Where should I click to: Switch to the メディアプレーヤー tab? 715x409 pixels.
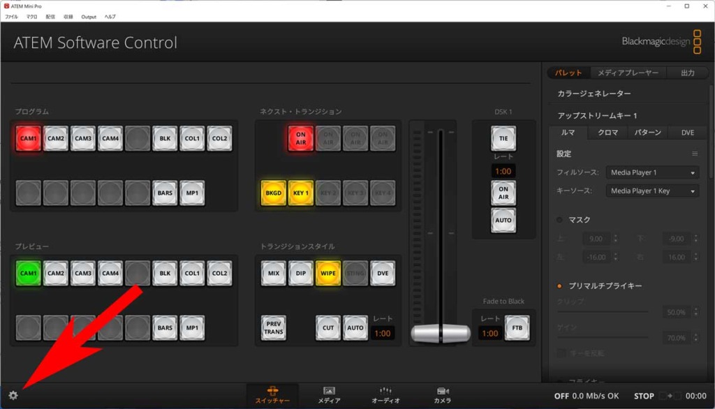[628, 73]
